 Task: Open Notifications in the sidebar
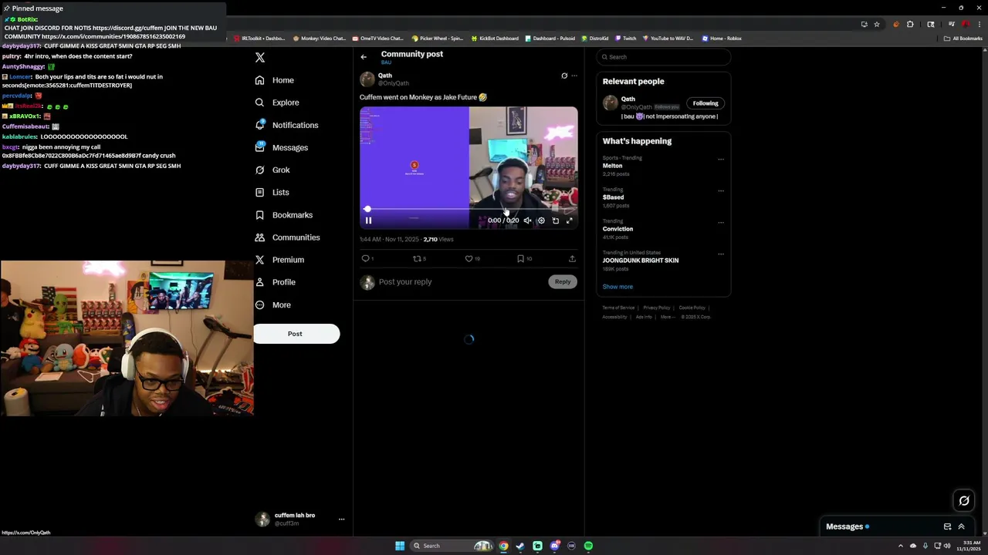click(286, 125)
